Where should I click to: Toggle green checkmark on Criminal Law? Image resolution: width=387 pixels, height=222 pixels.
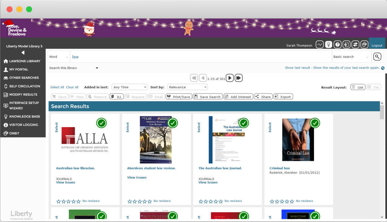click(x=315, y=123)
